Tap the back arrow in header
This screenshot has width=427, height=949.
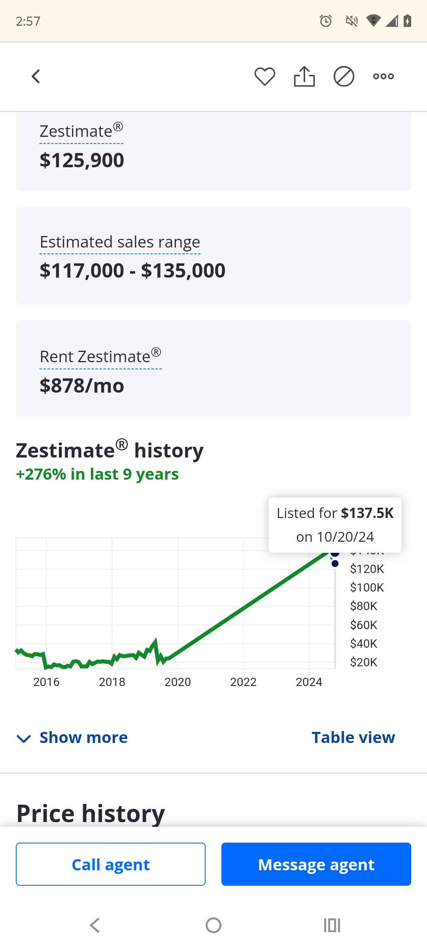(x=36, y=77)
